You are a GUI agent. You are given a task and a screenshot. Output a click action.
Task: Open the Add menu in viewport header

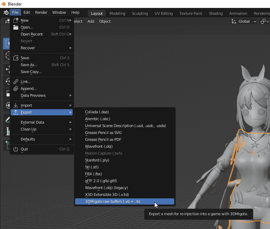tap(91, 21)
